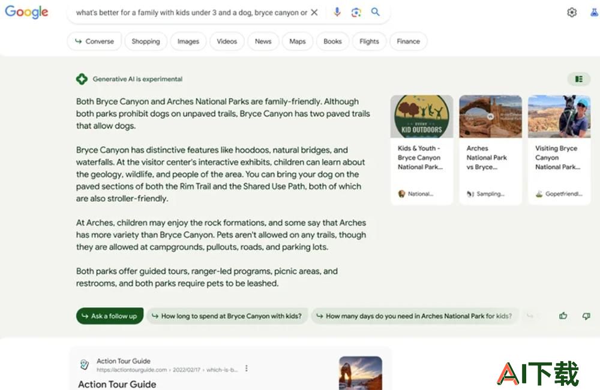Select the Converse chip

tap(95, 41)
